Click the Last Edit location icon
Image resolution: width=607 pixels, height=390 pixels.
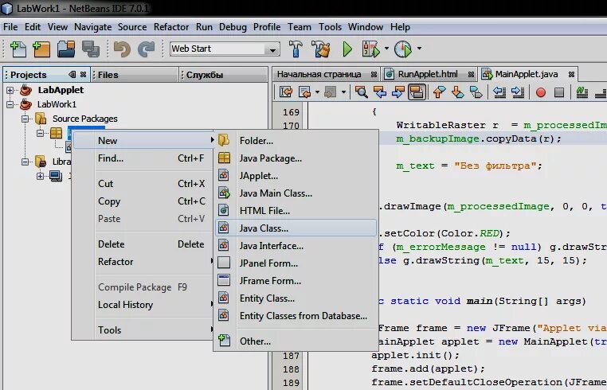(286, 92)
